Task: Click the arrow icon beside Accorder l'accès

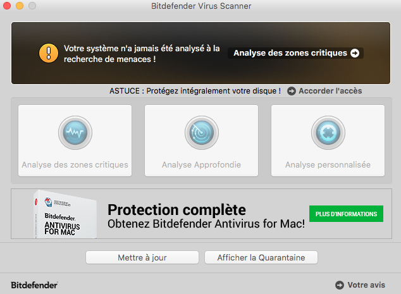Action: (x=292, y=91)
